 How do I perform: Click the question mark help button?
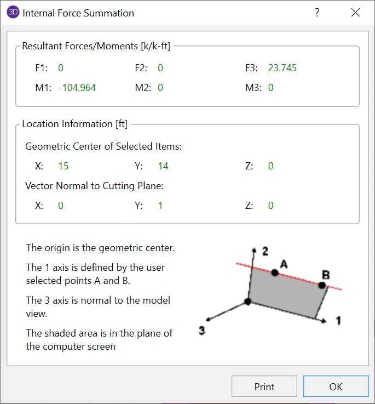[x=317, y=13]
